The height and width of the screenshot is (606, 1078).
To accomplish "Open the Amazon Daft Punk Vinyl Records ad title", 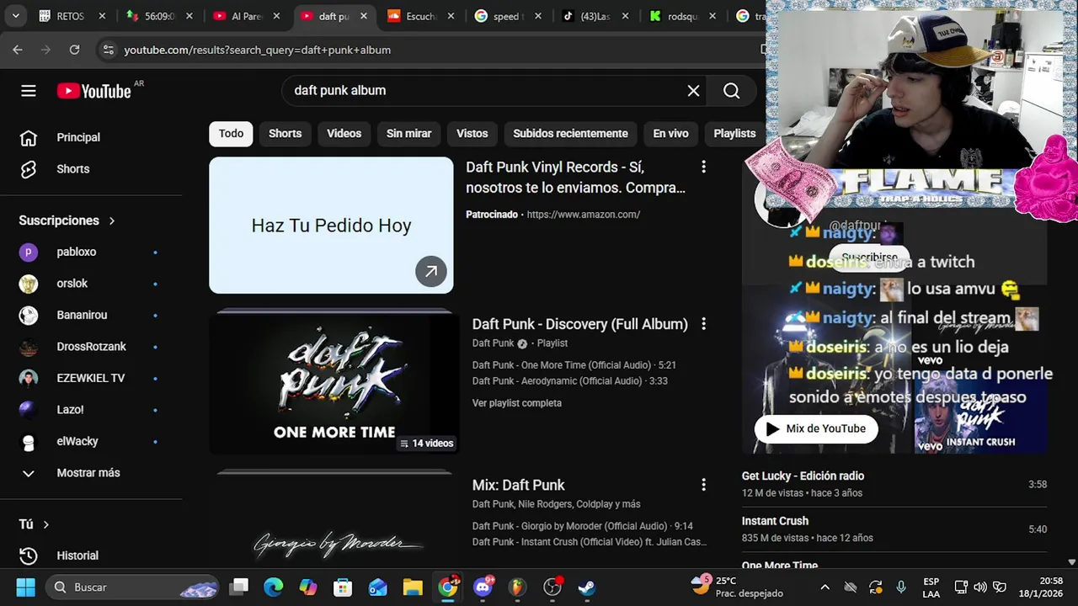I will pos(575,178).
